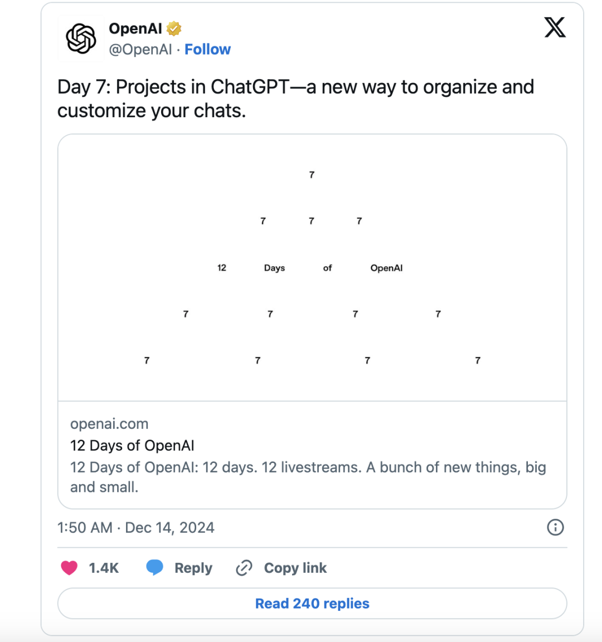Click the Day 7 Projects tweet text
This screenshot has width=602, height=642.
coord(295,99)
